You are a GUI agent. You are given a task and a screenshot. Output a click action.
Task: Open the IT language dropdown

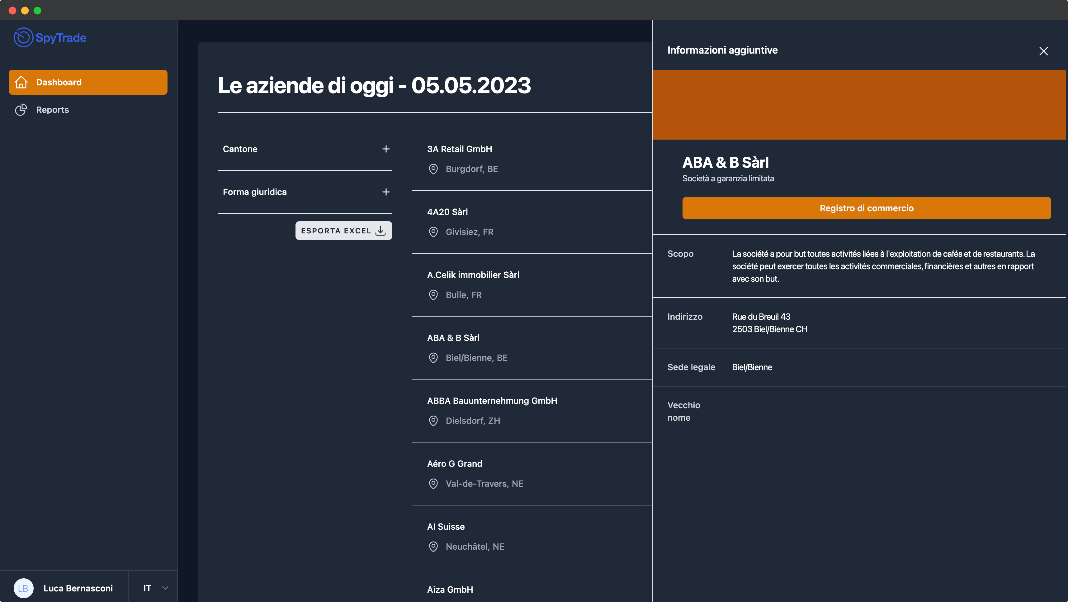(155, 588)
